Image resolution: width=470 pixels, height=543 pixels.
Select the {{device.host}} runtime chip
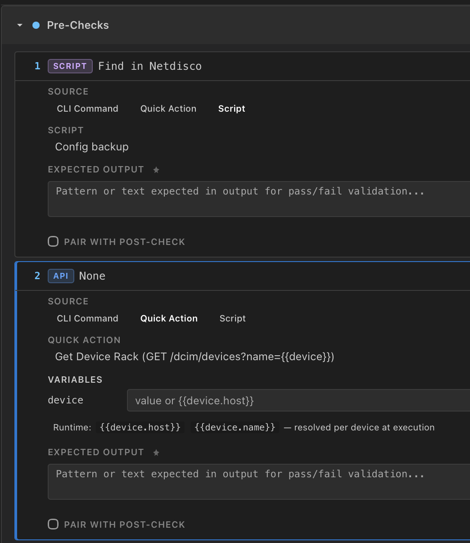(140, 427)
